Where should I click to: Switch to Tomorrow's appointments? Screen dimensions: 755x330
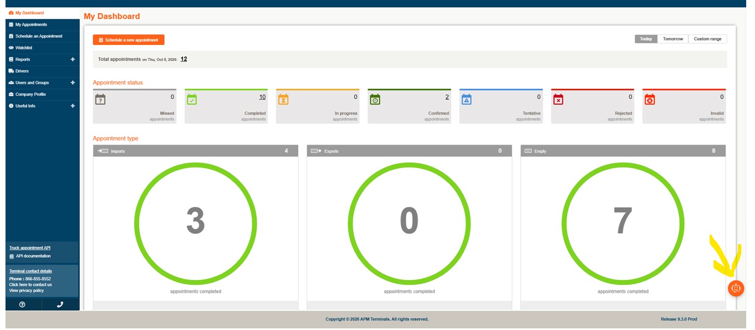tap(672, 39)
